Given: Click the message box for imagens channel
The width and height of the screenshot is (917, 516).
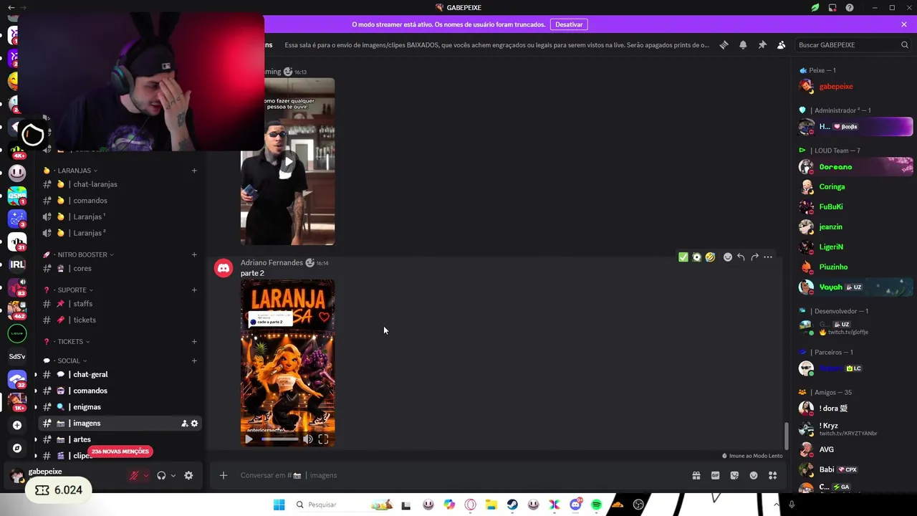Looking at the screenshot, I should pyautogui.click(x=458, y=475).
